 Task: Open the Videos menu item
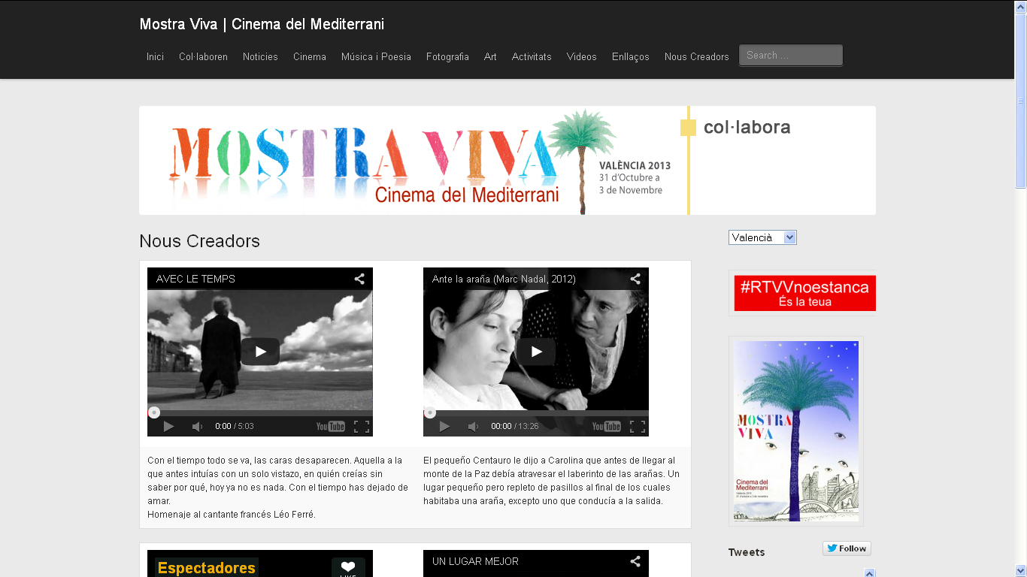click(x=582, y=56)
